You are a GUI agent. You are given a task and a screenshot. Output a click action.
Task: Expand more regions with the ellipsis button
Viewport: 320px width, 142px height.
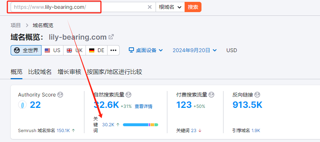click(113, 50)
